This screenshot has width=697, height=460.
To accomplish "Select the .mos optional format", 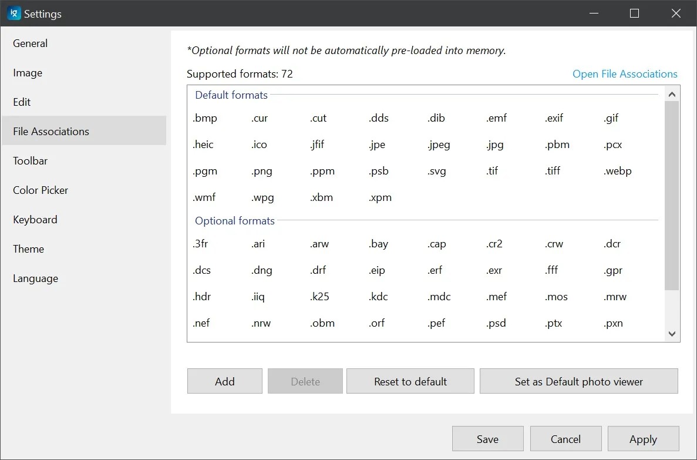I will click(x=556, y=296).
